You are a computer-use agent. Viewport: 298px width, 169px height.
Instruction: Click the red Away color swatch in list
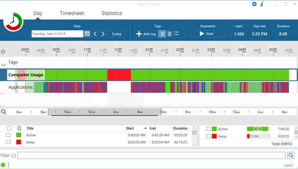[19, 142]
